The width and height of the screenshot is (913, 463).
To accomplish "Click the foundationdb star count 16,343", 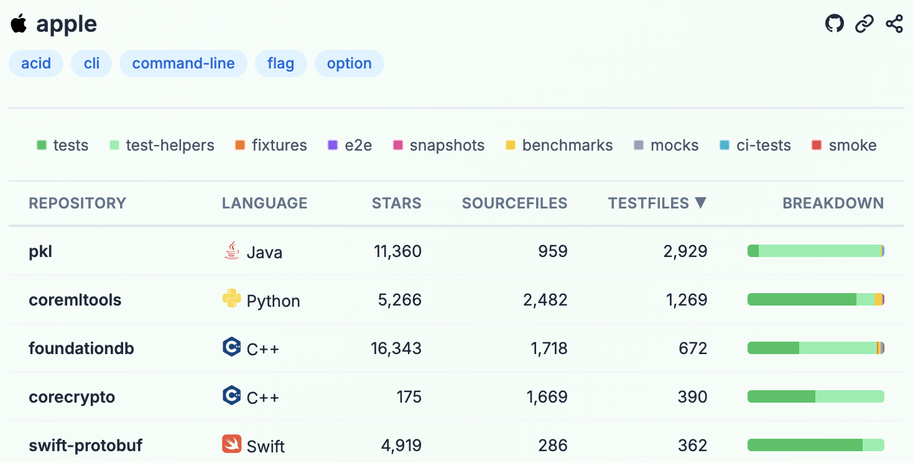I will pyautogui.click(x=396, y=348).
